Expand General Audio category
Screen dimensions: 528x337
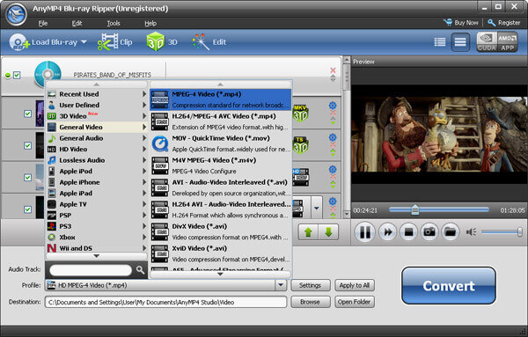[97, 138]
